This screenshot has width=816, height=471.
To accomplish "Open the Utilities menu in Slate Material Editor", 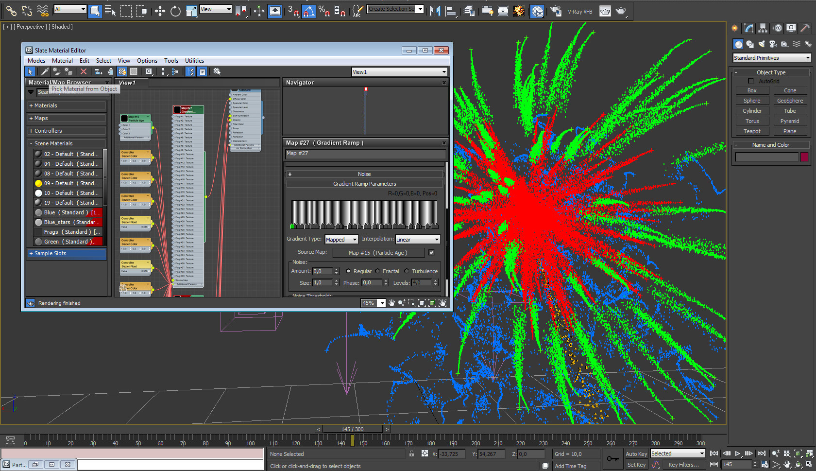I will [194, 61].
